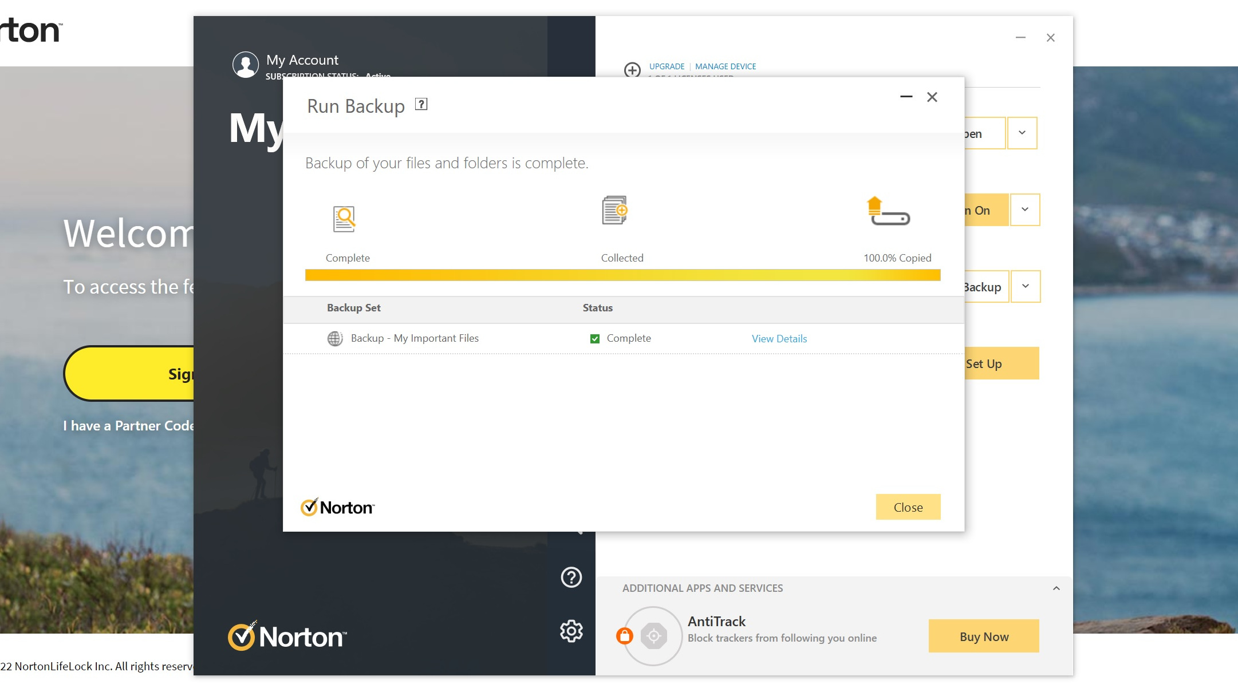The width and height of the screenshot is (1238, 696).
Task: Click the Complete scan document icon
Action: pyautogui.click(x=344, y=219)
